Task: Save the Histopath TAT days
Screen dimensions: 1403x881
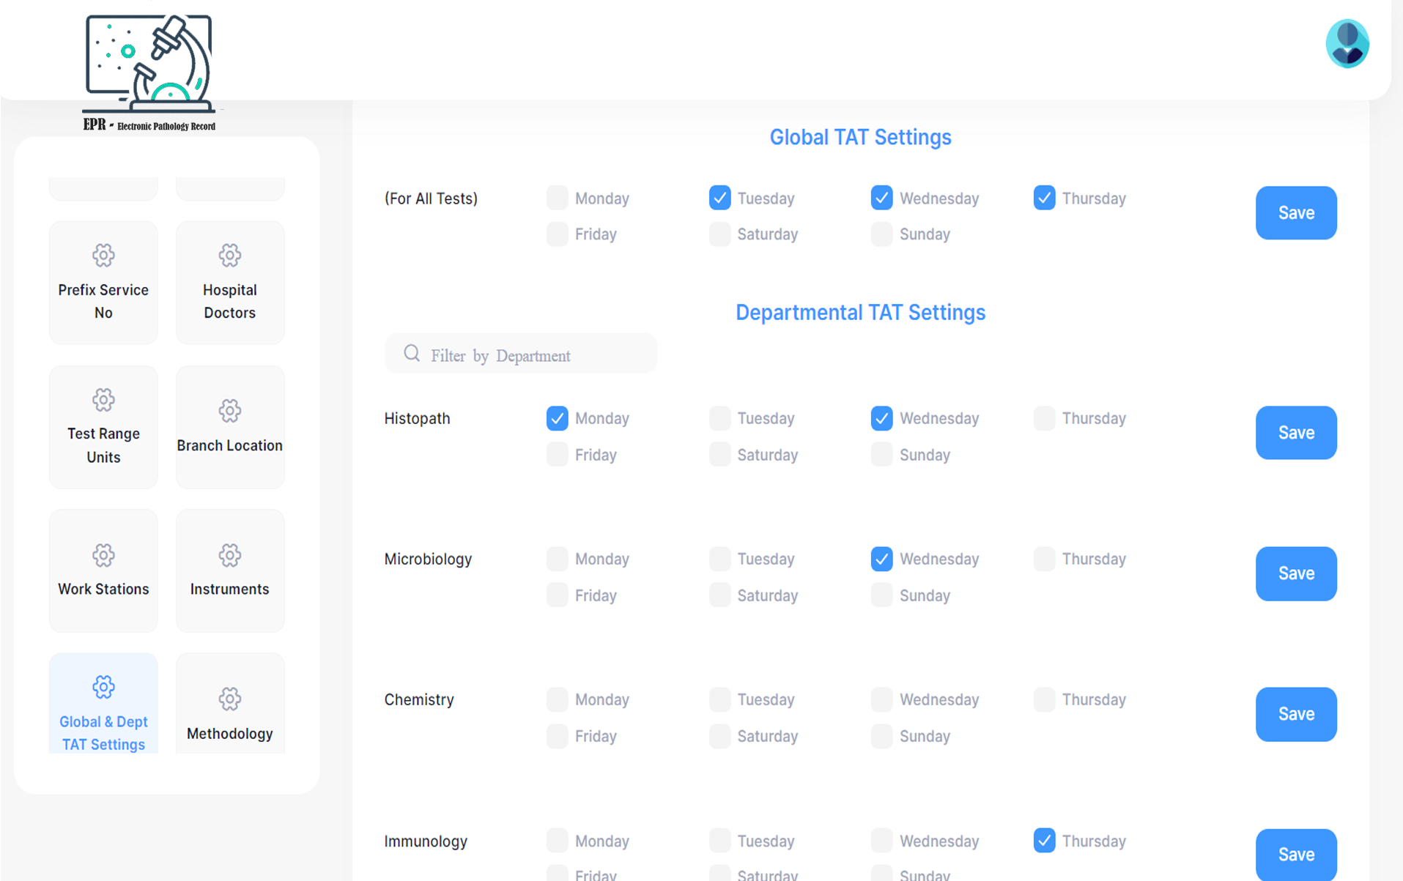Action: [x=1296, y=433]
